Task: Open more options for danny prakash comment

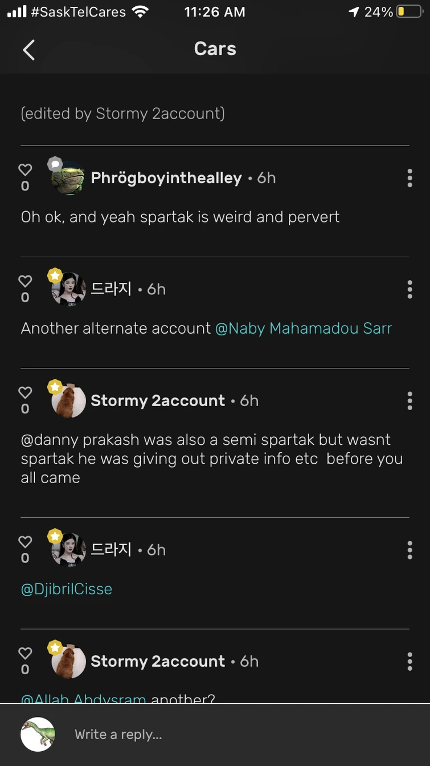Action: pos(409,401)
